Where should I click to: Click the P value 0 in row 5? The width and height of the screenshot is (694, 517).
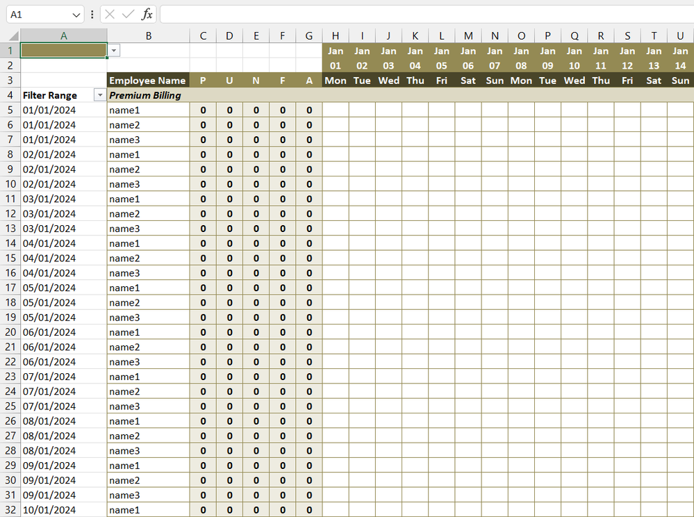[203, 110]
